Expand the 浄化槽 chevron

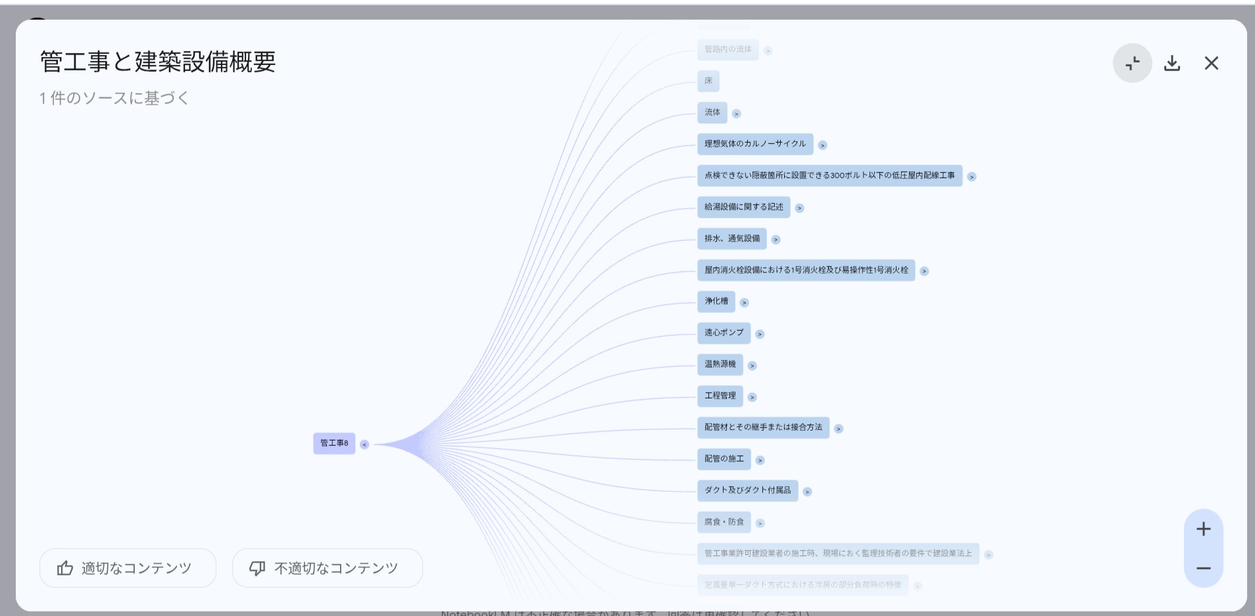[x=744, y=303]
